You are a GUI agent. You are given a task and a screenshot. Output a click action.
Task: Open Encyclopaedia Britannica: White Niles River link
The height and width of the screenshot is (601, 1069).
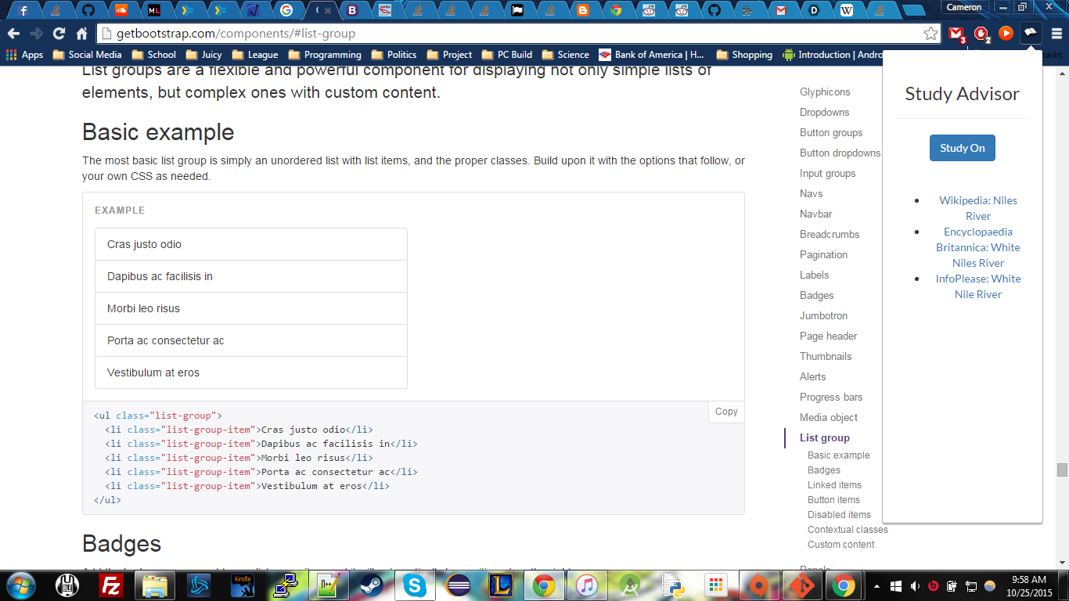pyautogui.click(x=978, y=247)
